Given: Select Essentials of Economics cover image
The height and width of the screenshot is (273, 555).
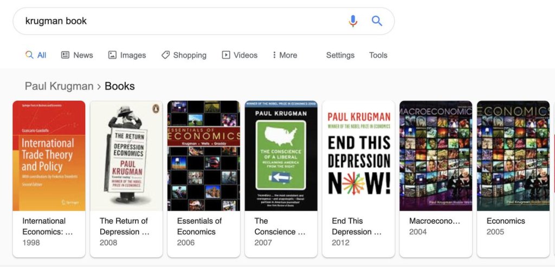Looking at the screenshot, I should tap(204, 156).
